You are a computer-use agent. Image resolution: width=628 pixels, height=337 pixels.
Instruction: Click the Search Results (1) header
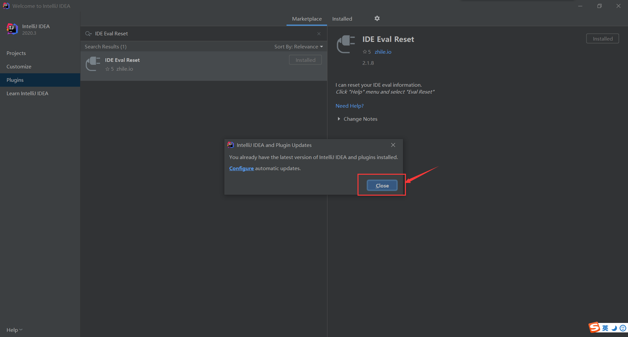106,46
